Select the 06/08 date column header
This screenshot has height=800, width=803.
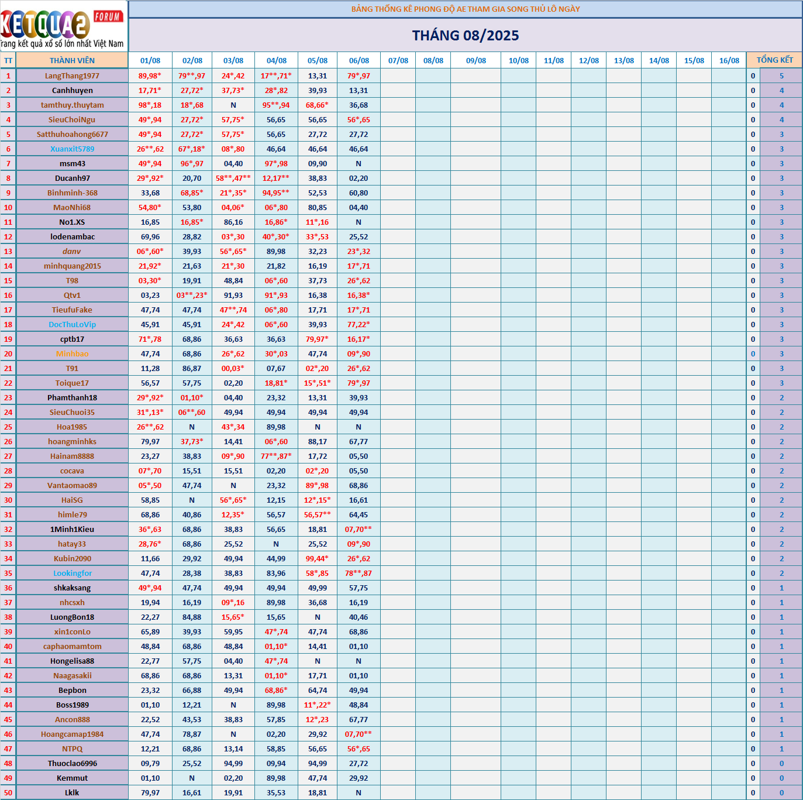click(x=359, y=60)
